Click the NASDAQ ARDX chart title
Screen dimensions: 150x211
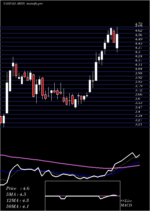tap(23, 4)
